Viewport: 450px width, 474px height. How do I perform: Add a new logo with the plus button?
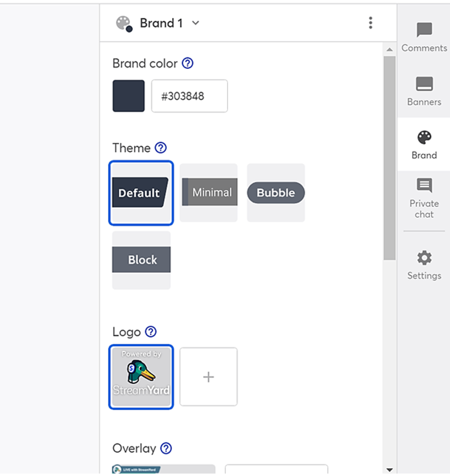208,377
